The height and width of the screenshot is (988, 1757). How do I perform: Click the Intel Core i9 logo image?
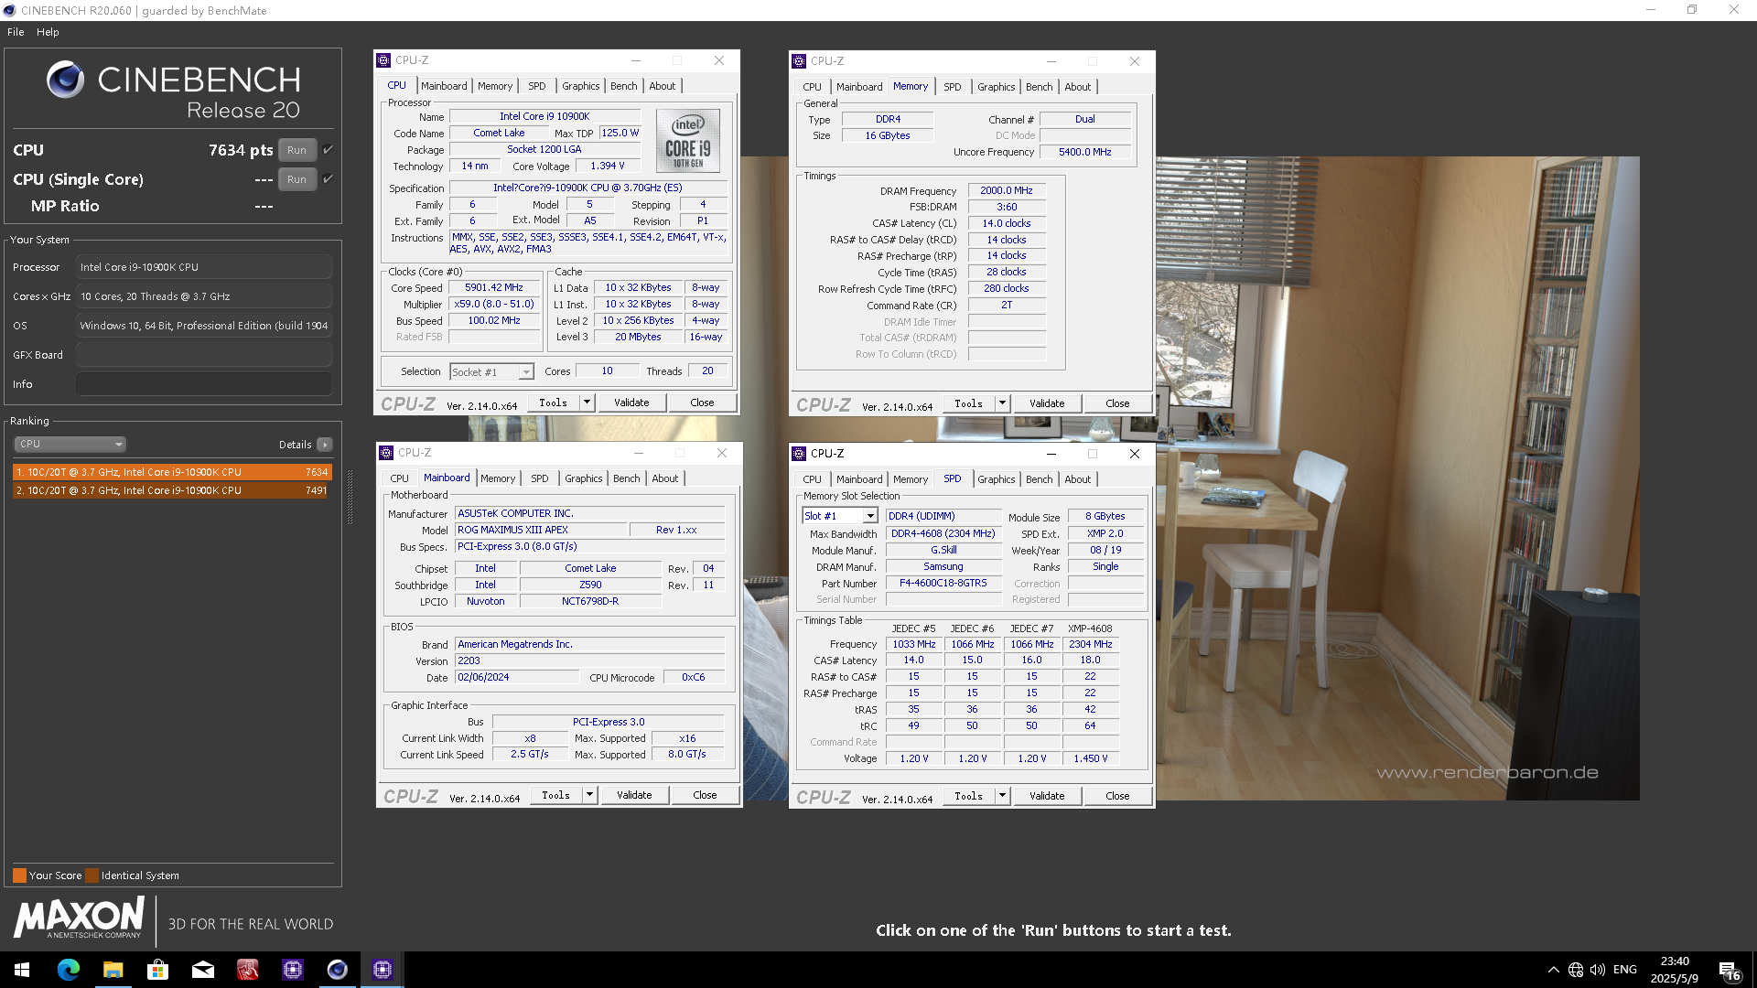688,141
